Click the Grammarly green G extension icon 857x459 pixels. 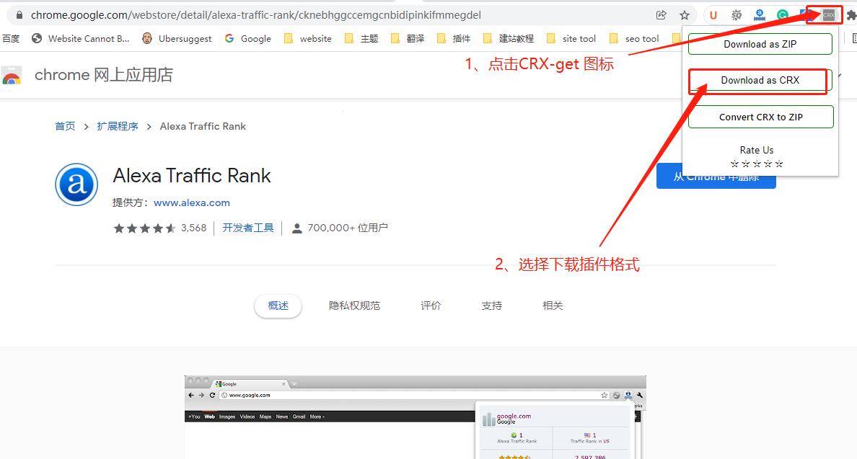click(x=783, y=15)
